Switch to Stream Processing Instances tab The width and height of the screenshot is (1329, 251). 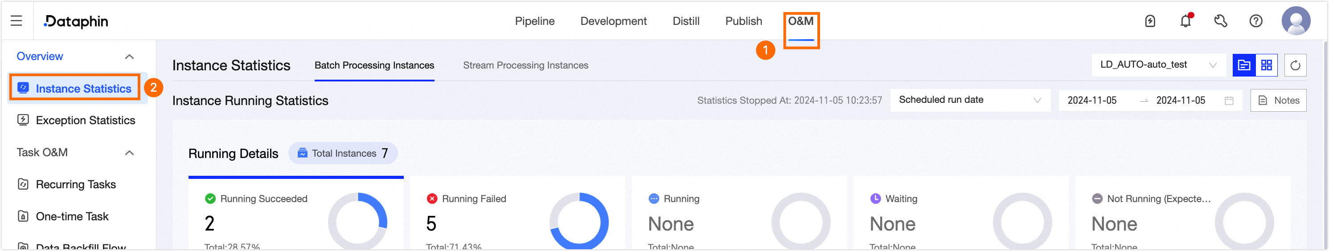(x=525, y=65)
